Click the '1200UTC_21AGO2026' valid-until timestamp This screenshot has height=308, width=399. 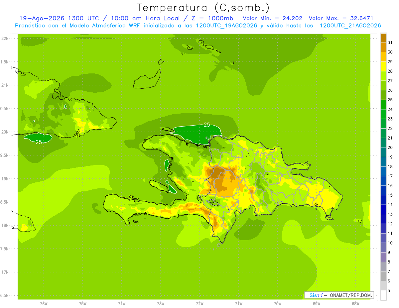point(350,26)
